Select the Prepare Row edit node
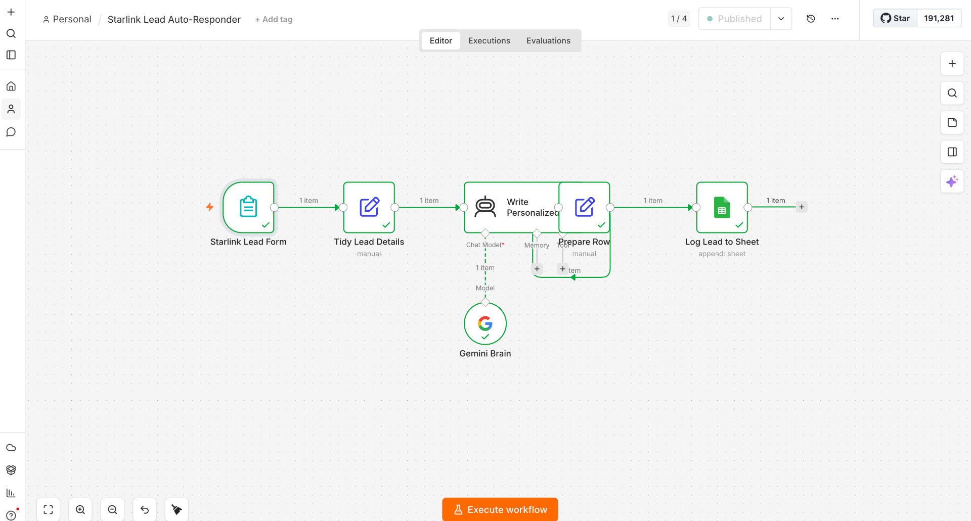Screen dimensions: 971x521 [x=585, y=207]
